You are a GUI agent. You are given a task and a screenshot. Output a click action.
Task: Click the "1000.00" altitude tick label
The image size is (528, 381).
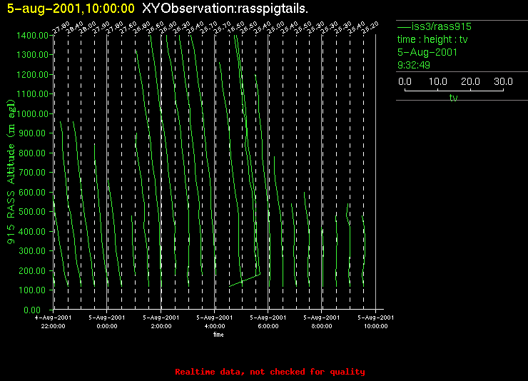(x=34, y=113)
